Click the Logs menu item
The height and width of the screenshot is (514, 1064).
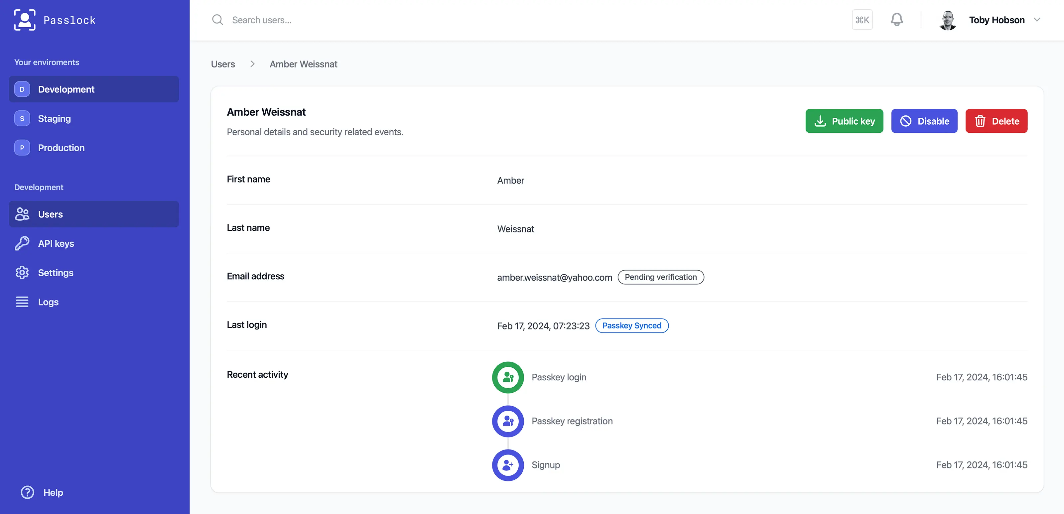coord(48,302)
